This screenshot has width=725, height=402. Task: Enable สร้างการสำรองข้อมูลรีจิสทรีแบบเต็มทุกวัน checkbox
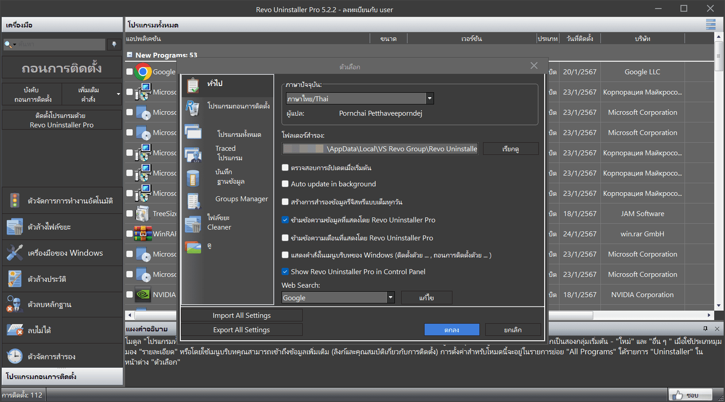click(x=285, y=202)
